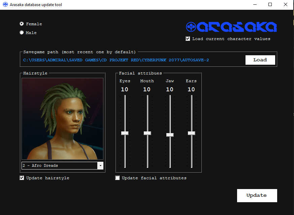Click the Eyes slider handle
The width and height of the screenshot is (294, 215).
[125, 133]
